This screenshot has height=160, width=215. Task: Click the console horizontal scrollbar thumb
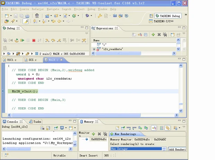(x=18, y=149)
